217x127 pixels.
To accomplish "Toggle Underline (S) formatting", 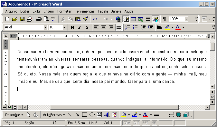I will tap(87, 27).
